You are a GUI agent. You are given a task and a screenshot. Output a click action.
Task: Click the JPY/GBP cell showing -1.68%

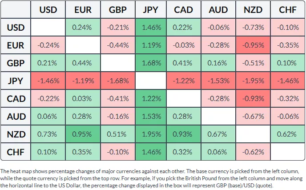point(117,81)
